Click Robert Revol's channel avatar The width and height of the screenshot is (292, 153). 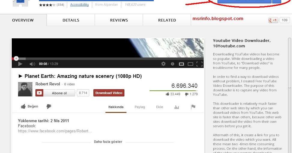[x=25, y=89]
